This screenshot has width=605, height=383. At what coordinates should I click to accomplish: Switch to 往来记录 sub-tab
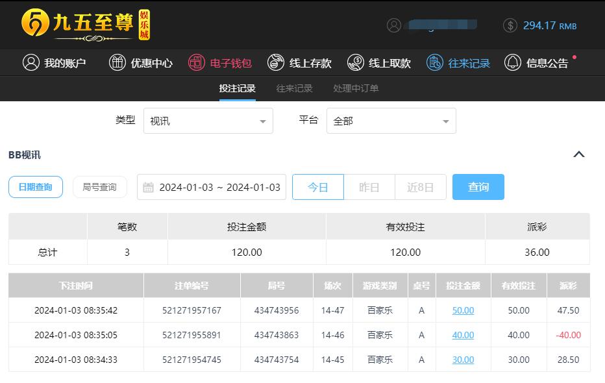click(x=295, y=88)
